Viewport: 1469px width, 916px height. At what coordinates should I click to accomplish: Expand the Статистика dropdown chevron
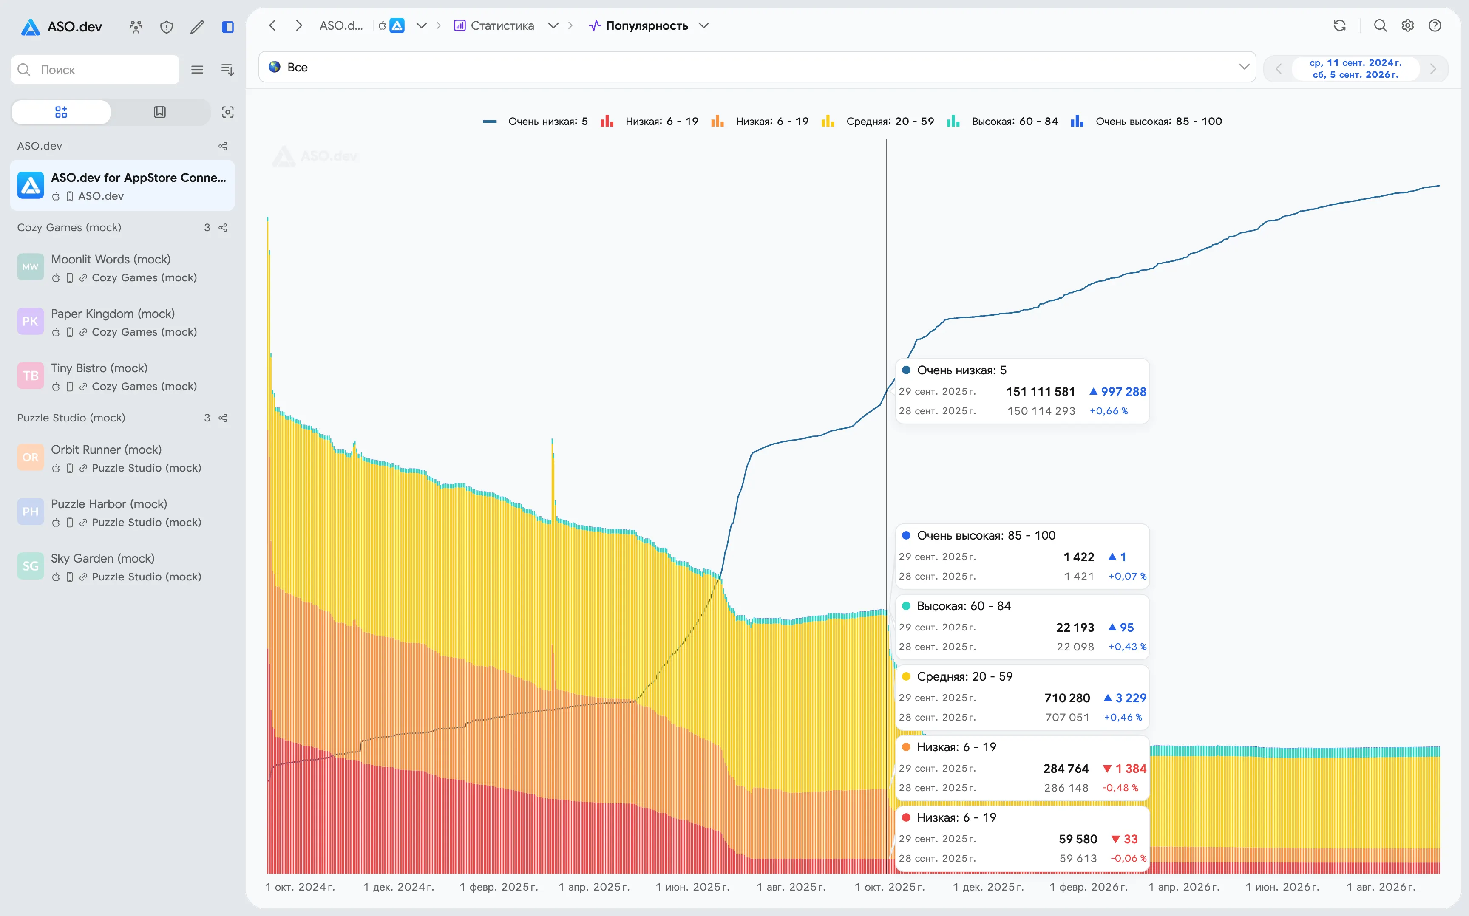click(553, 25)
